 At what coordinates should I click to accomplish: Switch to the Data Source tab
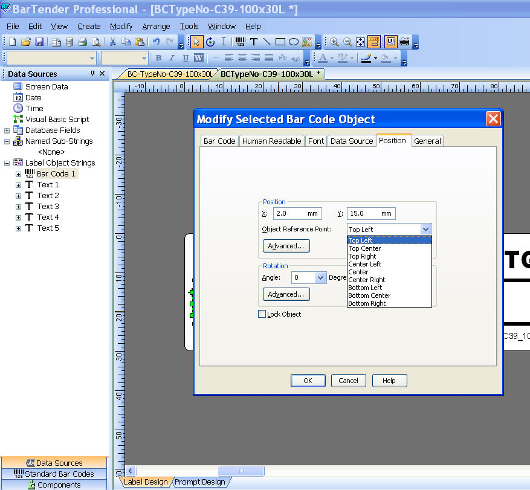point(352,141)
